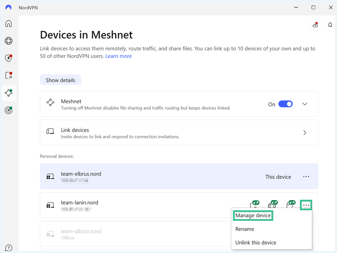
Task: Choose Rename from context menu
Action: point(244,229)
